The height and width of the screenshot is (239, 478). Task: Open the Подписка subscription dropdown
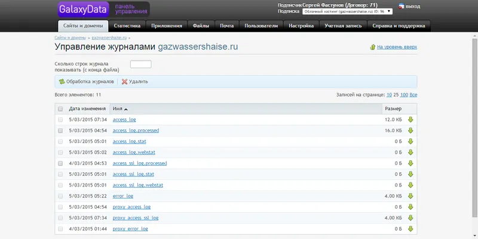347,11
